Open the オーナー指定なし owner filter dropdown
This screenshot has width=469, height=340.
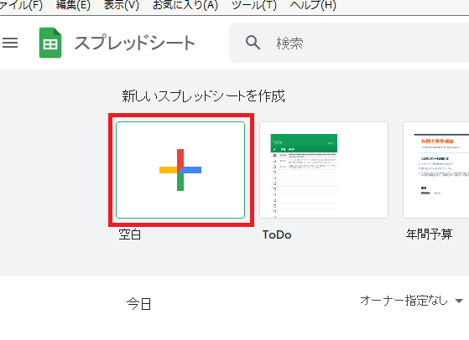point(411,301)
